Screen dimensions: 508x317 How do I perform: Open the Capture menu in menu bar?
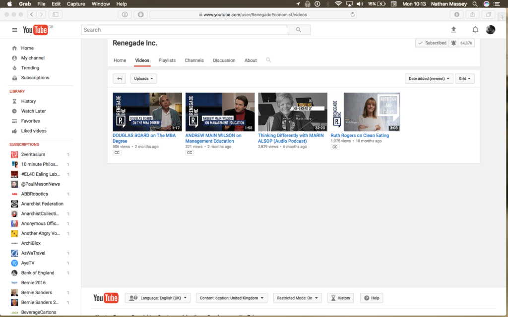pos(75,4)
